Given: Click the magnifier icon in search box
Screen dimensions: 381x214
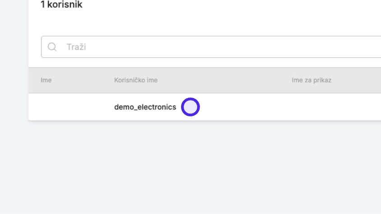Looking at the screenshot, I should coord(52,47).
